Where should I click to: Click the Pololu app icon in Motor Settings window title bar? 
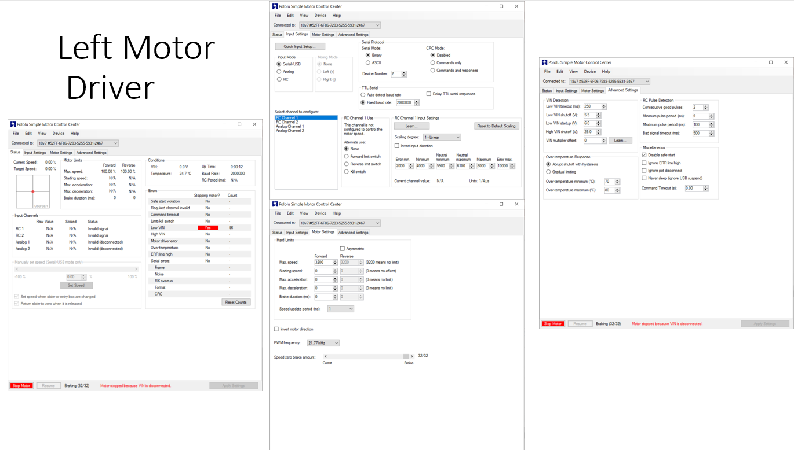pyautogui.click(x=275, y=204)
